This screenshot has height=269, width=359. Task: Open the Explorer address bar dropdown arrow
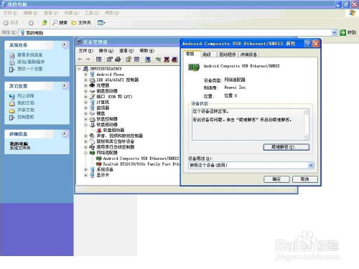click(335, 32)
